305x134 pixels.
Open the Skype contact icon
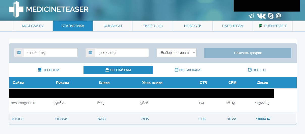click(x=271, y=16)
